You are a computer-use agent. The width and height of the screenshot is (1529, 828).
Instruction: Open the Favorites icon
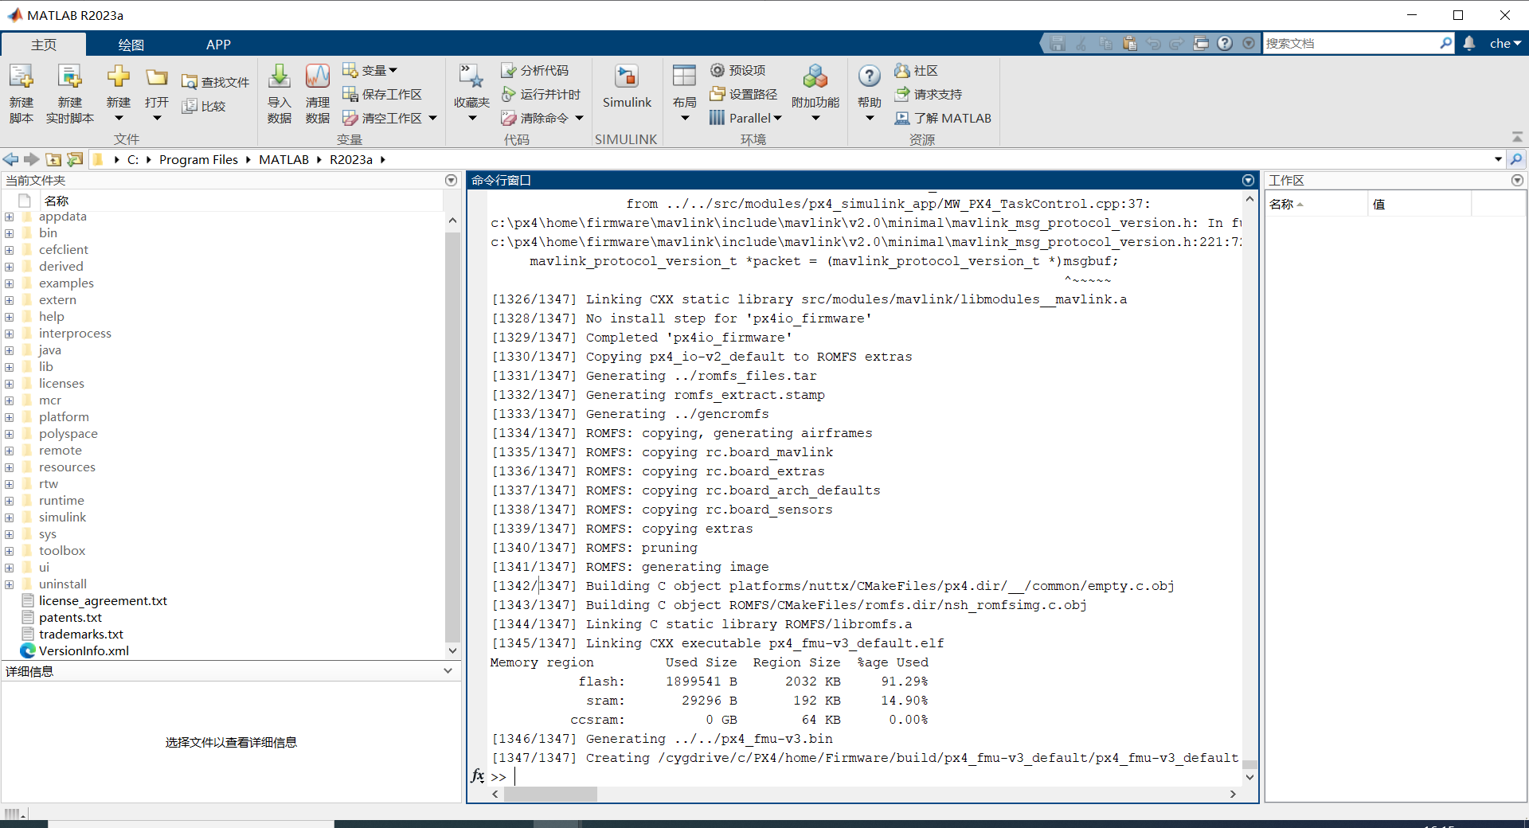coord(471,77)
